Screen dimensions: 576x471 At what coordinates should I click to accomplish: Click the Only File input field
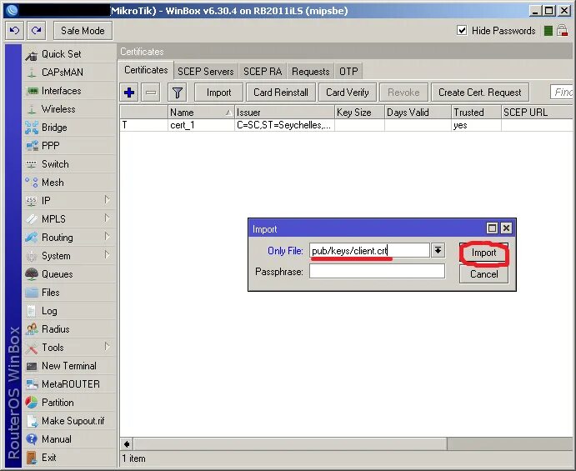(x=369, y=251)
